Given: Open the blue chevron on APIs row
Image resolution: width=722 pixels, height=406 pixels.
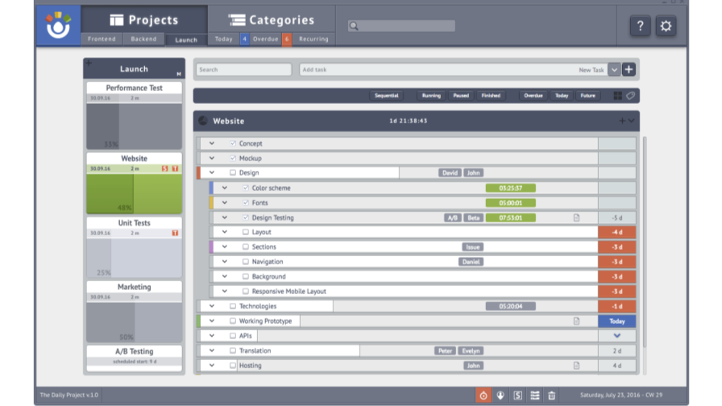Looking at the screenshot, I should pos(617,336).
